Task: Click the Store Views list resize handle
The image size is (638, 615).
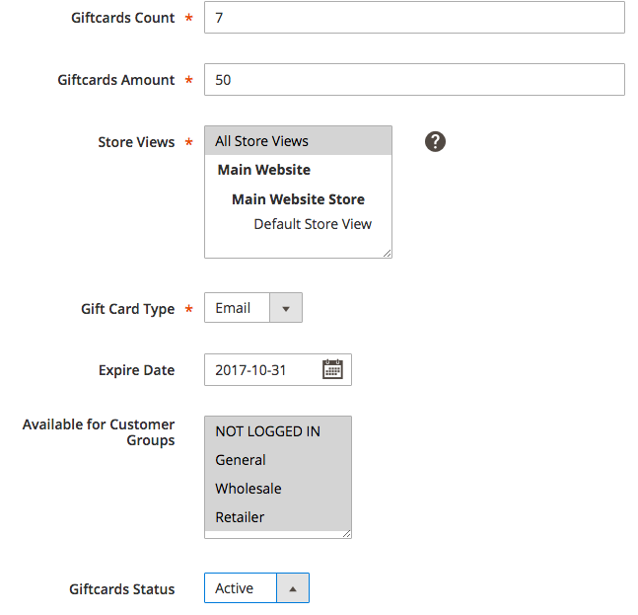Action: (x=388, y=254)
